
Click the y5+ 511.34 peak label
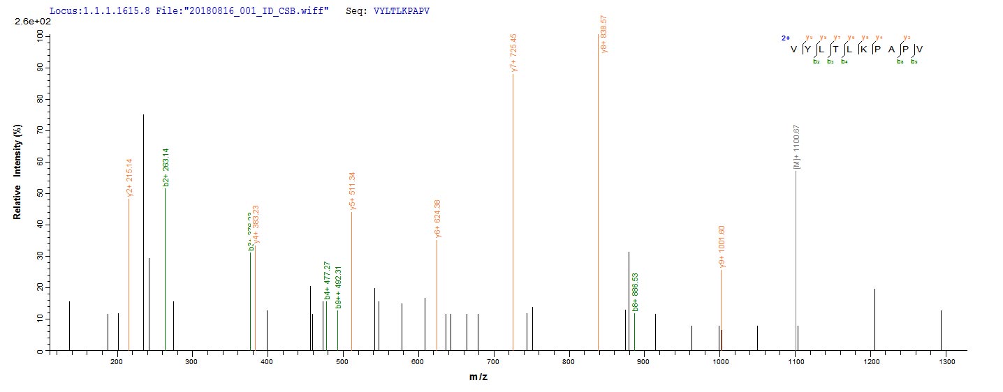tap(353, 190)
